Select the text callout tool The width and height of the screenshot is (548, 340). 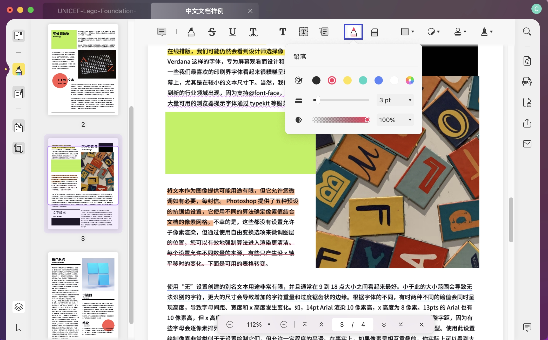[324, 32]
